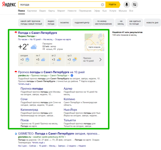The height and width of the screenshot is (150, 161).
Task: Expand the Все services menu
Action: 131,11
